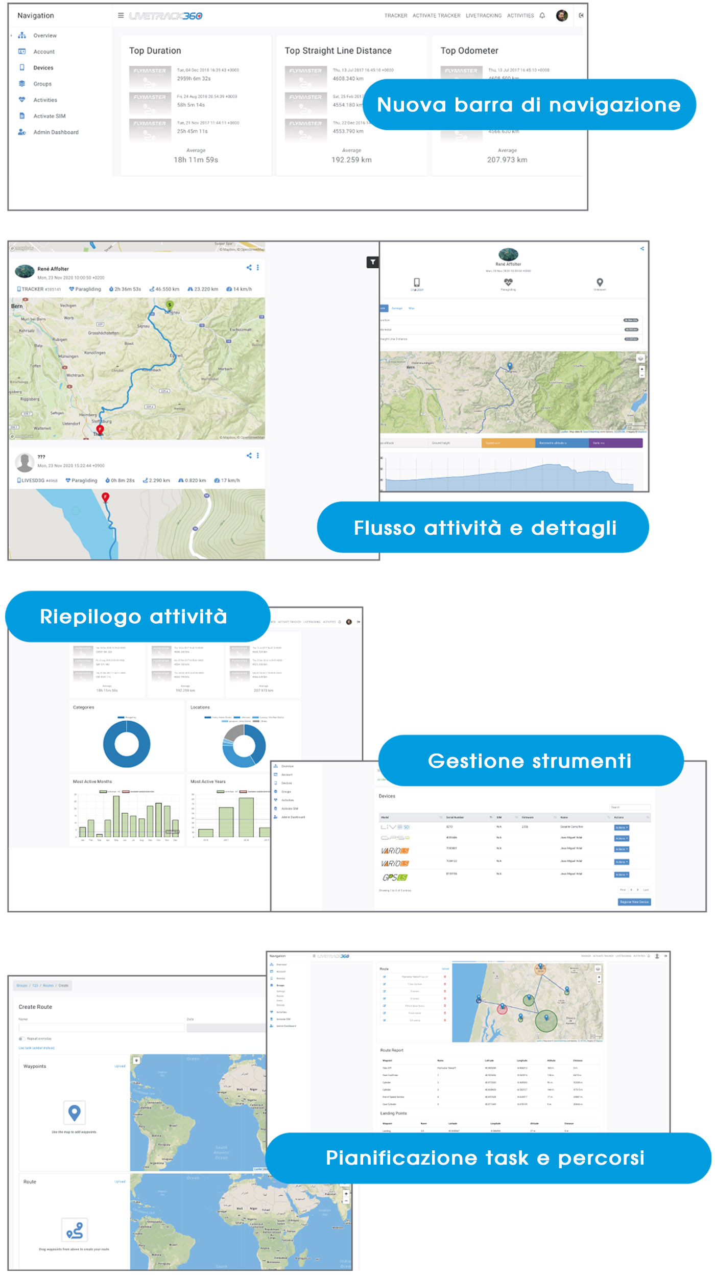Click the Name input field in Create Route
The width and height of the screenshot is (715, 1277).
tap(101, 1027)
